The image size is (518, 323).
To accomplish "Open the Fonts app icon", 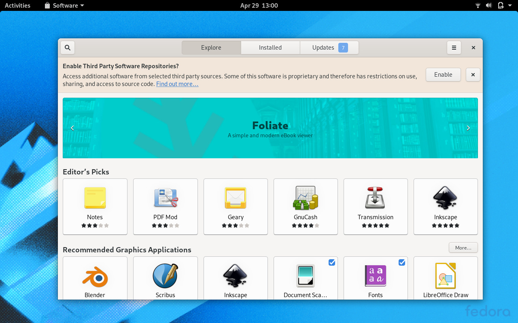I will [376, 276].
